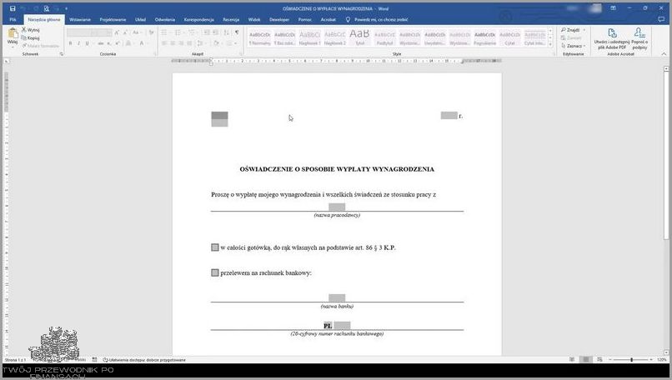The image size is (672, 380).
Task: Toggle italic formatting I button
Action: (x=78, y=43)
